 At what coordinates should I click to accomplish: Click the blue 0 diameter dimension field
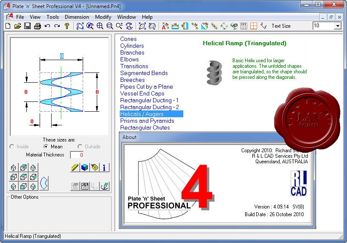click(x=62, y=56)
